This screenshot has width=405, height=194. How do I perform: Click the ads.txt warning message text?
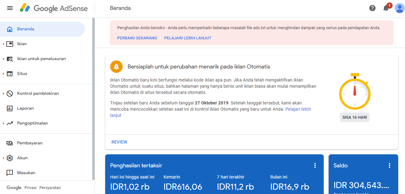[x=249, y=28]
